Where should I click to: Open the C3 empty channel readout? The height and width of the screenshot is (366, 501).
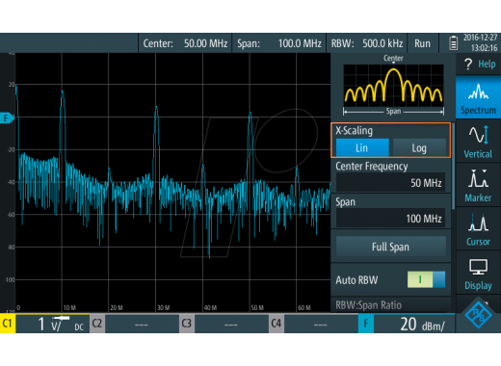[x=231, y=324]
